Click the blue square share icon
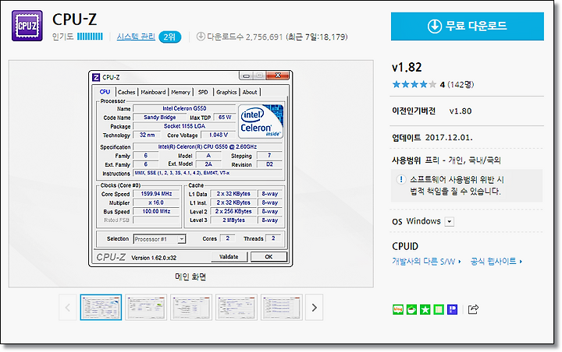562x352 pixels. tap(452, 309)
